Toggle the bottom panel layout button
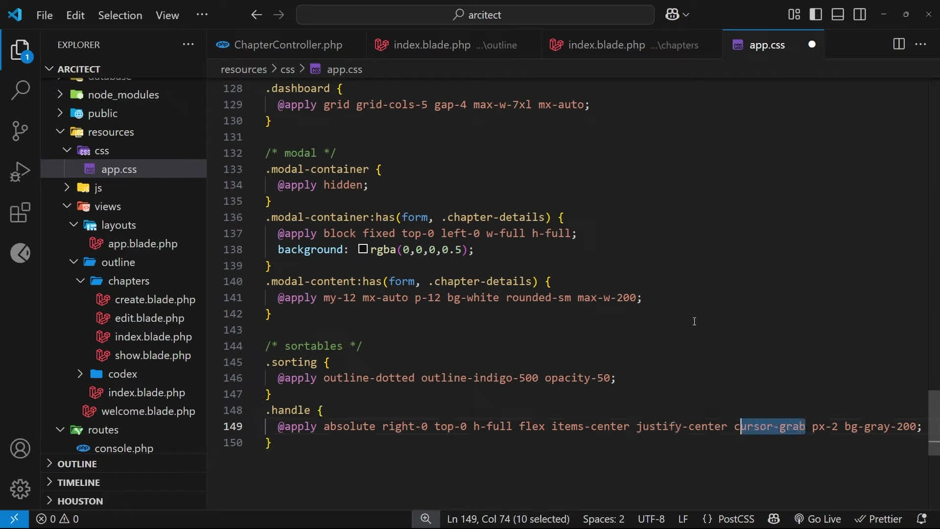 [838, 15]
